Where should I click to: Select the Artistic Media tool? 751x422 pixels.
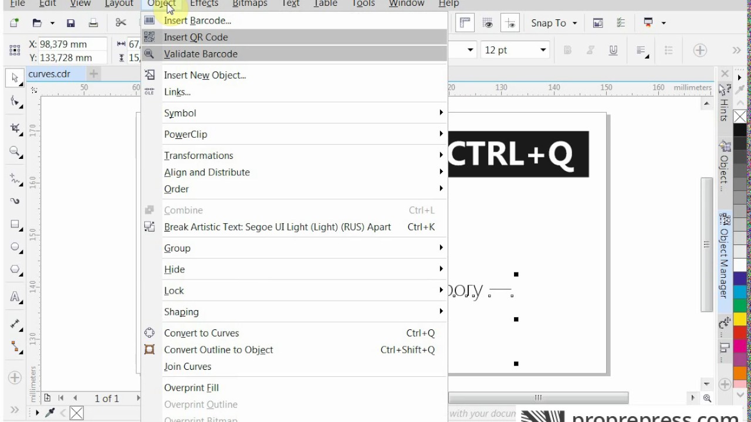point(15,200)
